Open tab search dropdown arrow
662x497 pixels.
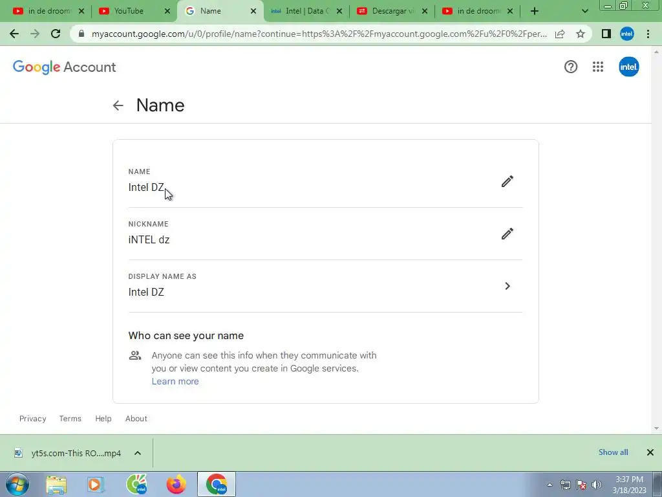click(584, 11)
